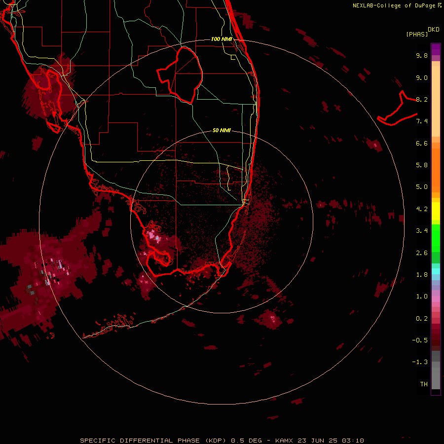The image size is (444, 444).
Task: Click the DKD units label above color bar
Action: click(434, 30)
